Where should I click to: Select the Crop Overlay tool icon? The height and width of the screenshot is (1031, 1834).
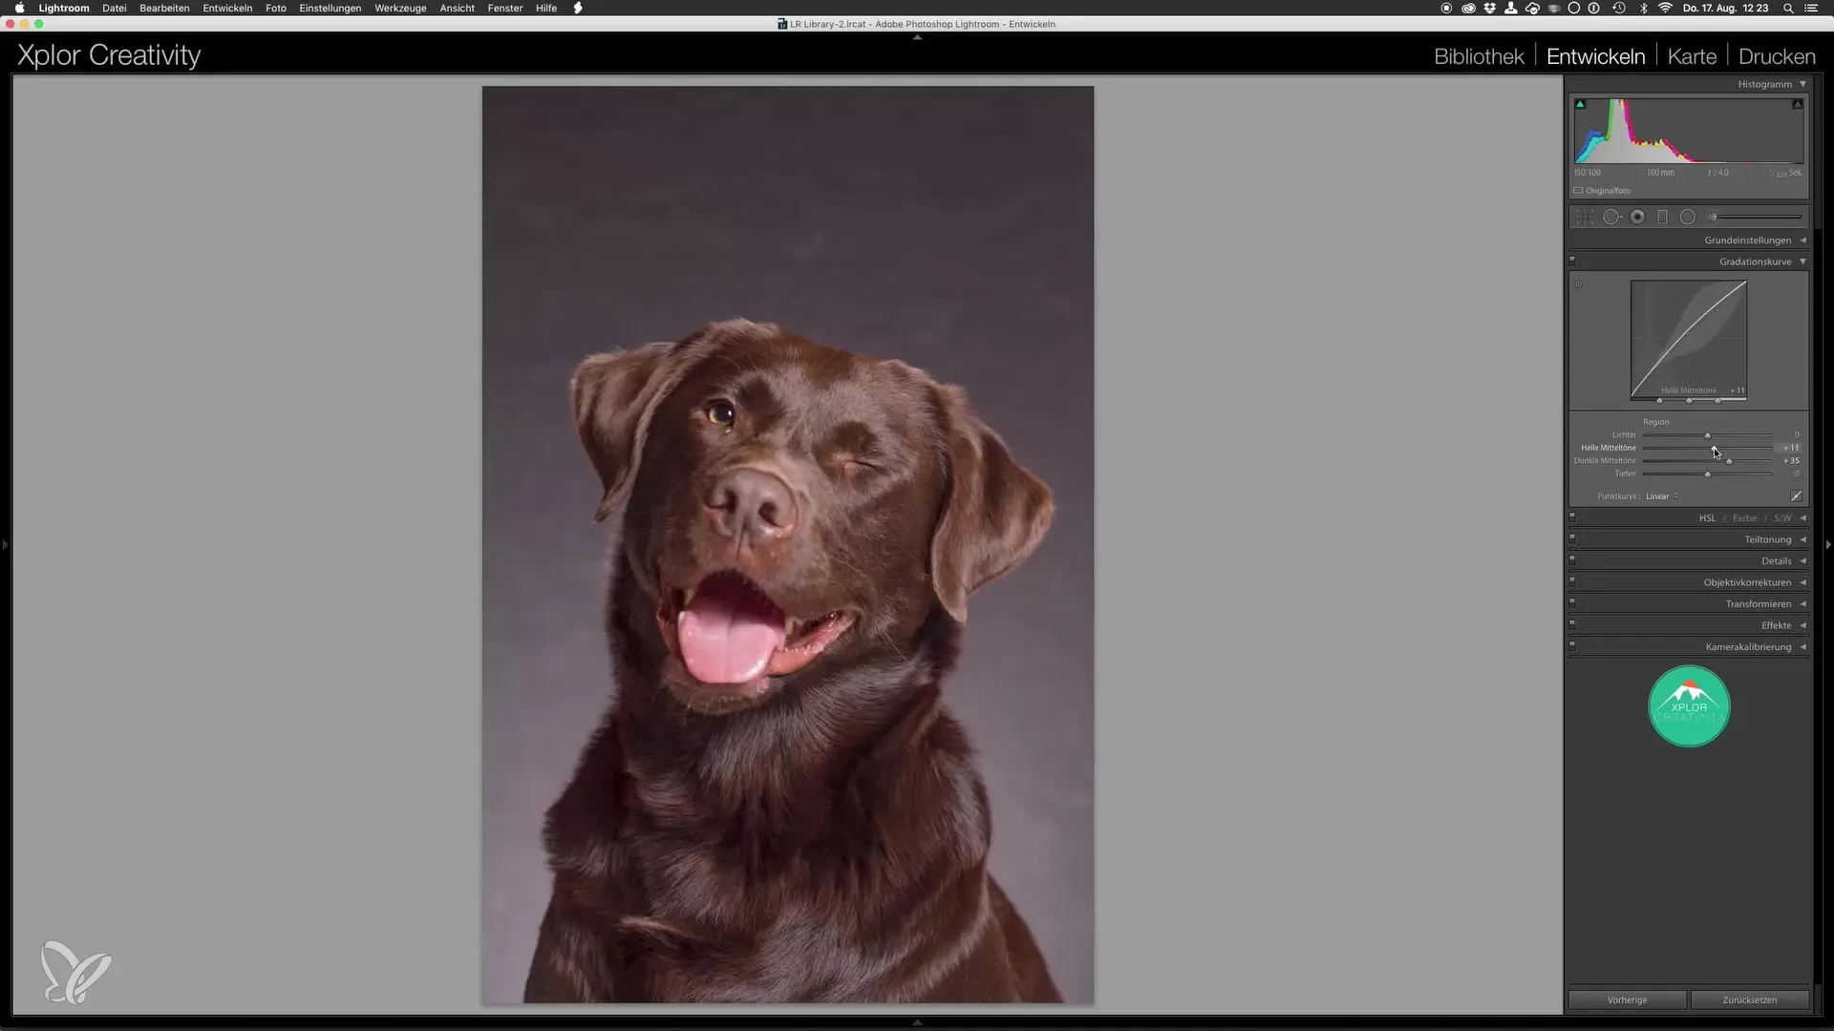coord(1585,218)
